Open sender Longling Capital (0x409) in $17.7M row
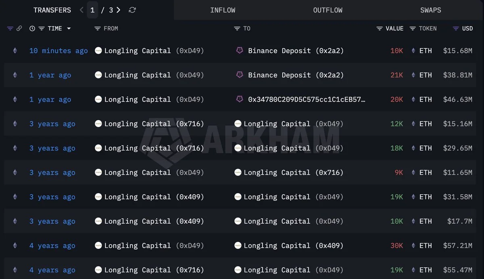Screen dimensions: 484x279 (154, 221)
